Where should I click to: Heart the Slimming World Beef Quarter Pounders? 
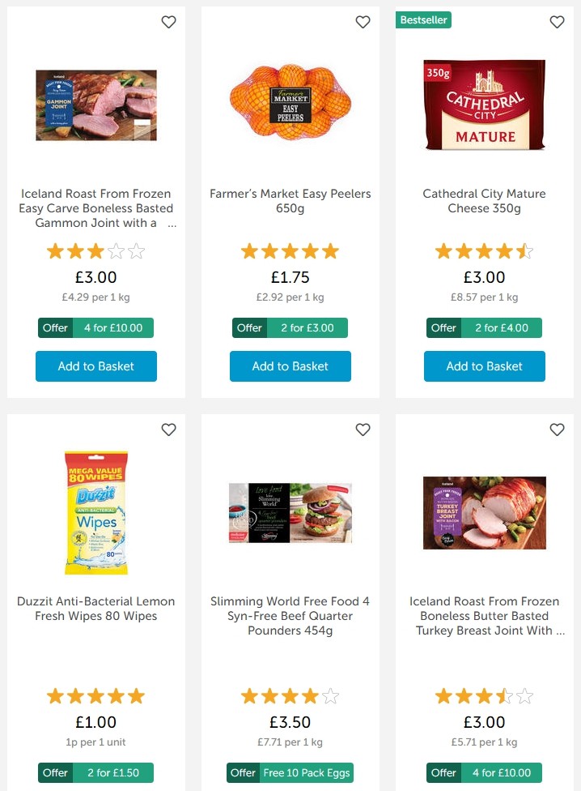(363, 430)
